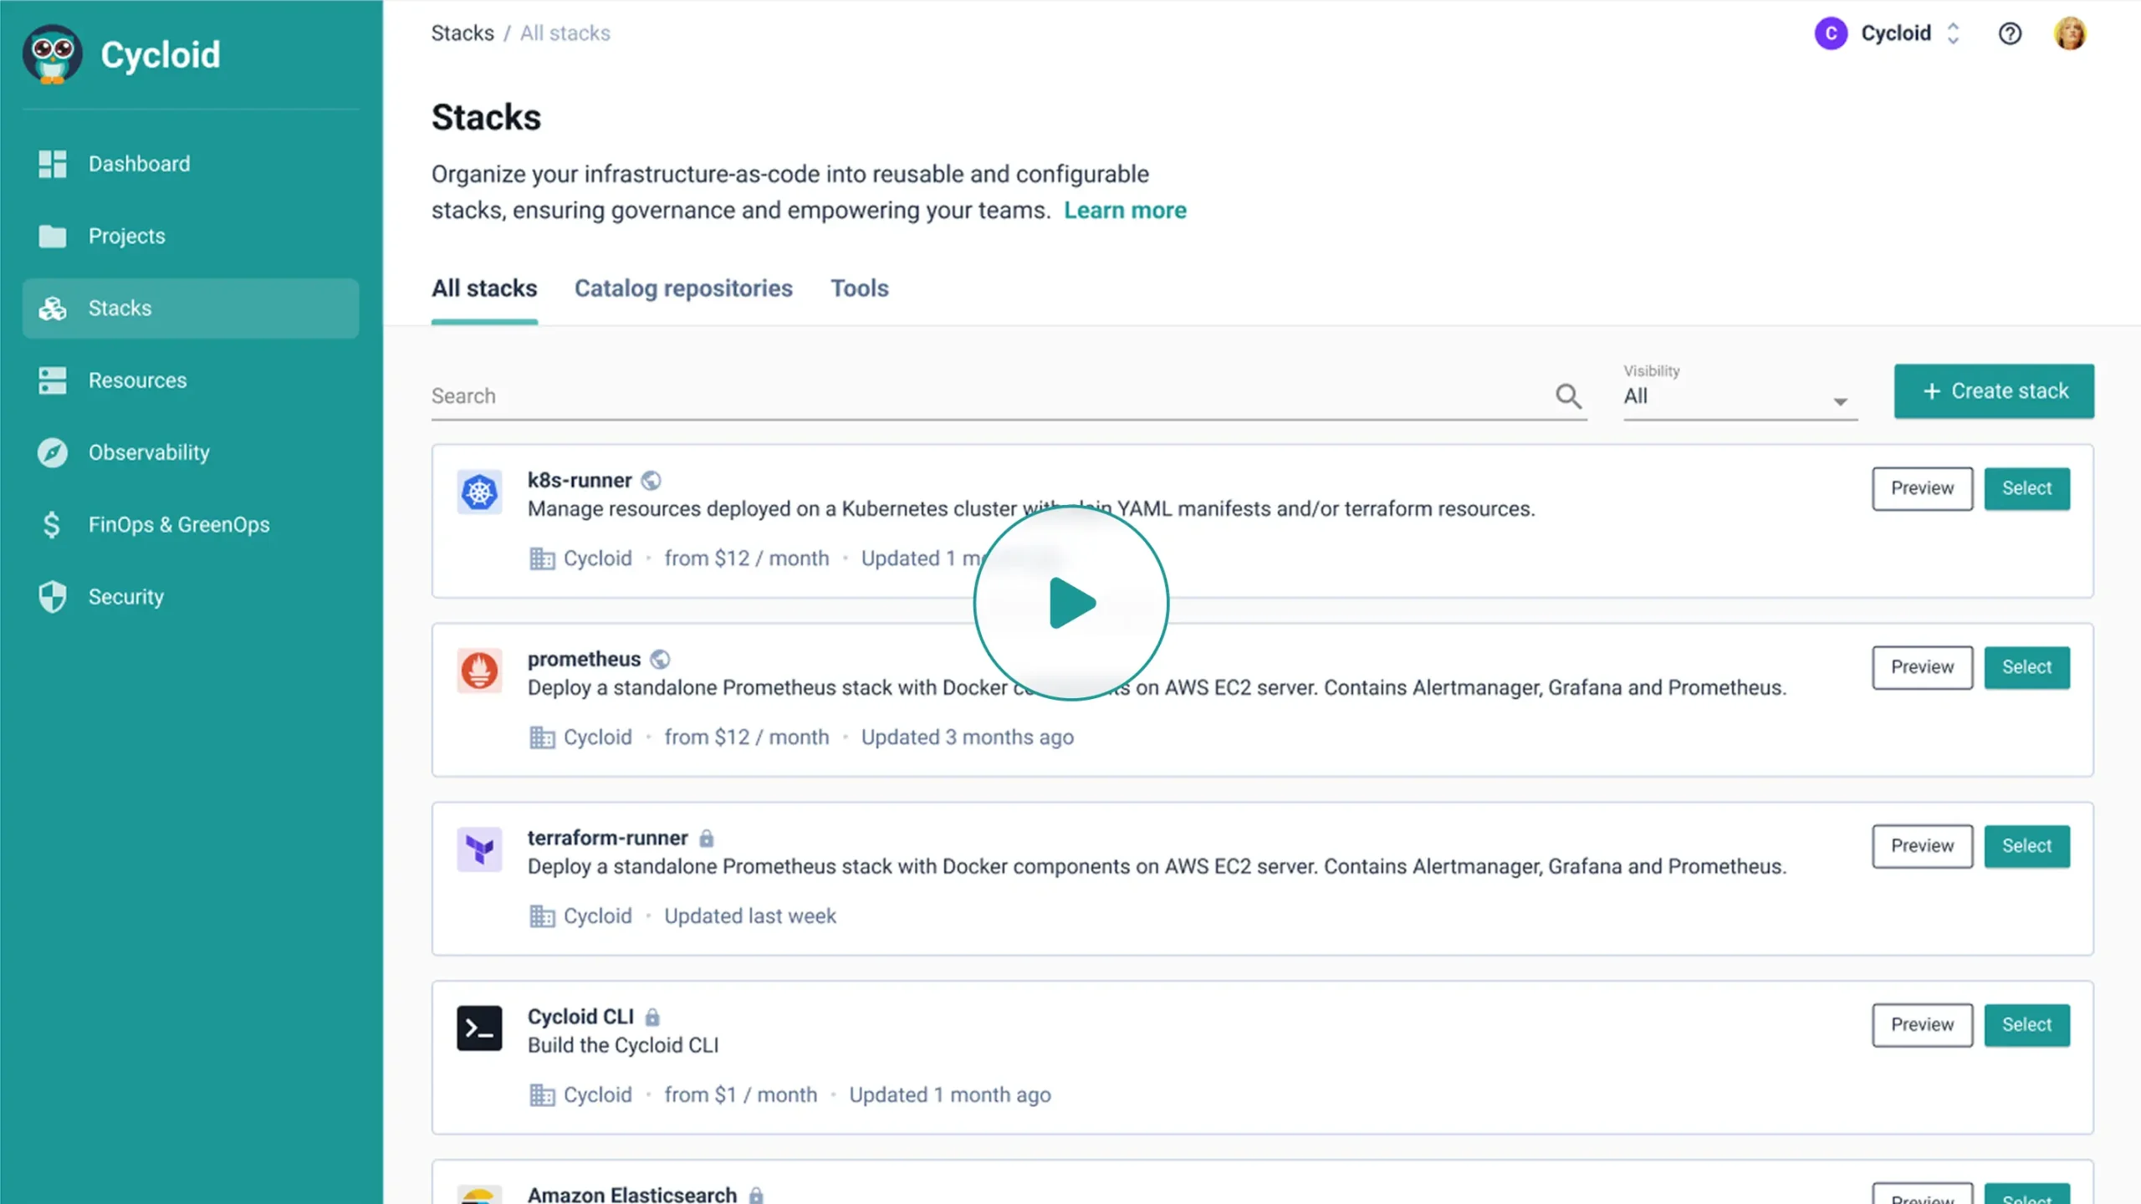Switch to Catalog repositories tab

click(x=682, y=288)
